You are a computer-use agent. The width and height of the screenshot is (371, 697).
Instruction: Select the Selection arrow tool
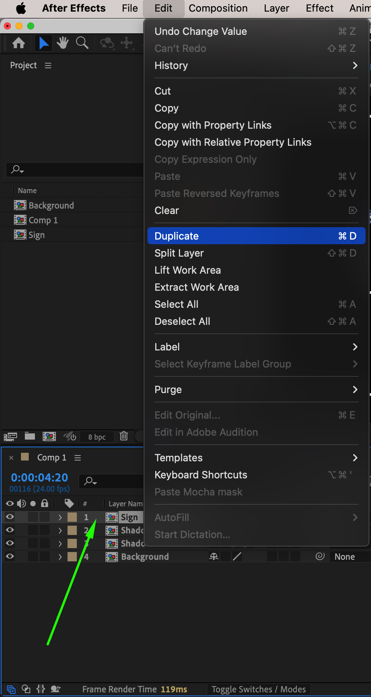tap(43, 43)
